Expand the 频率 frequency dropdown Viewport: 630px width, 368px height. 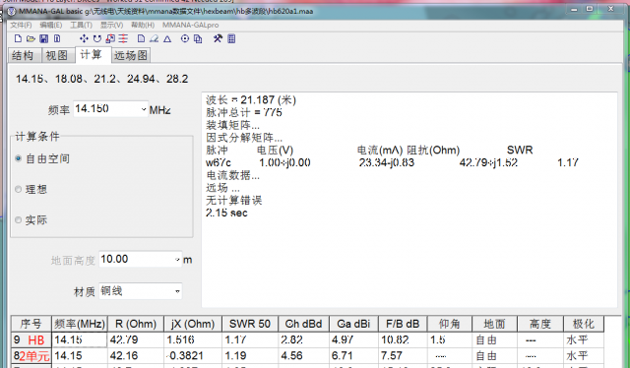[144, 109]
